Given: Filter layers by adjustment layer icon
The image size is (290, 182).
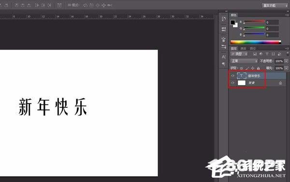Looking at the screenshot, I should (x=261, y=54).
